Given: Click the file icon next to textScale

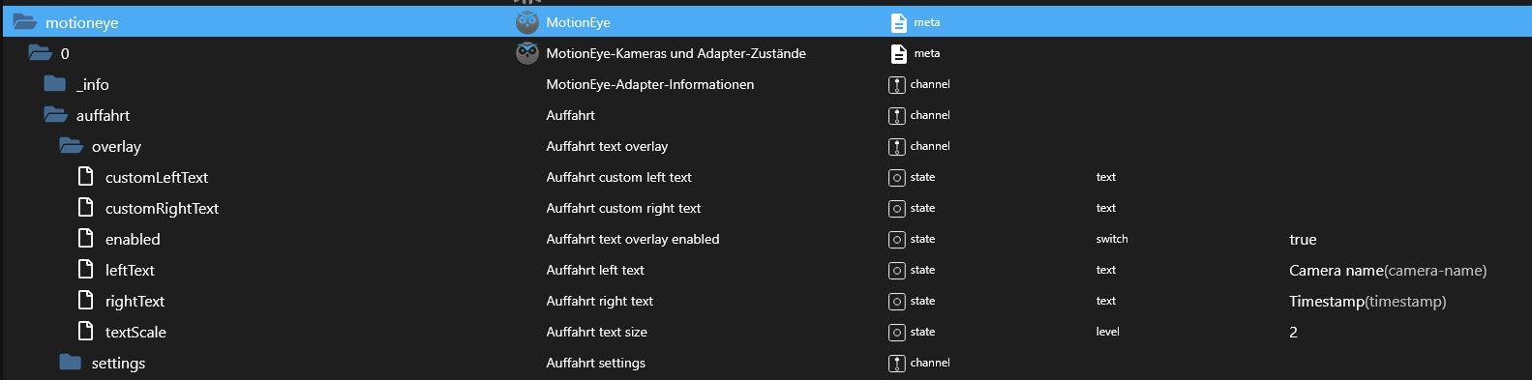Looking at the screenshot, I should click(86, 332).
